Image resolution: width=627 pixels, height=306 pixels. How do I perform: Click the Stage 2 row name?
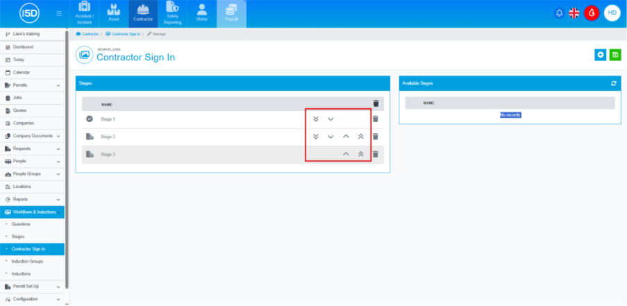tap(108, 137)
